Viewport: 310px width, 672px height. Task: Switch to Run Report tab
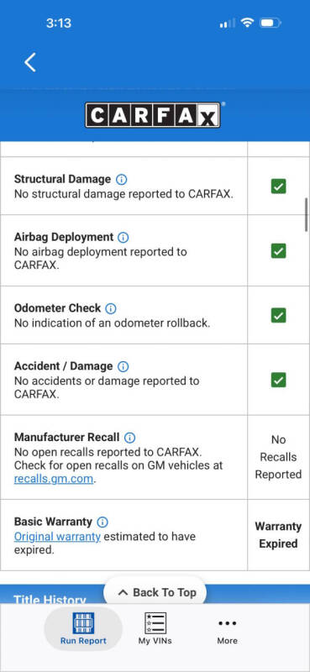83,628
